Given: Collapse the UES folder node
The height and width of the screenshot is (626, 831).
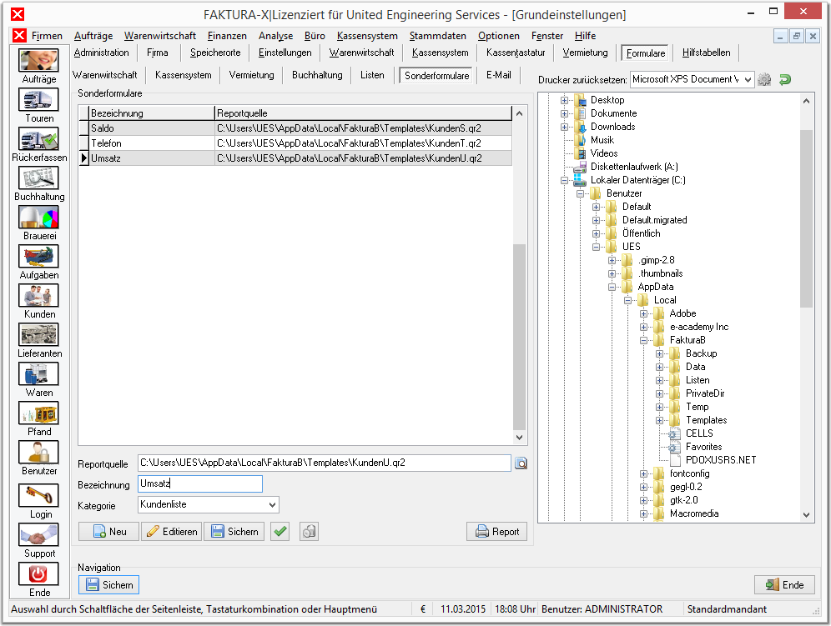Looking at the screenshot, I should [x=597, y=247].
